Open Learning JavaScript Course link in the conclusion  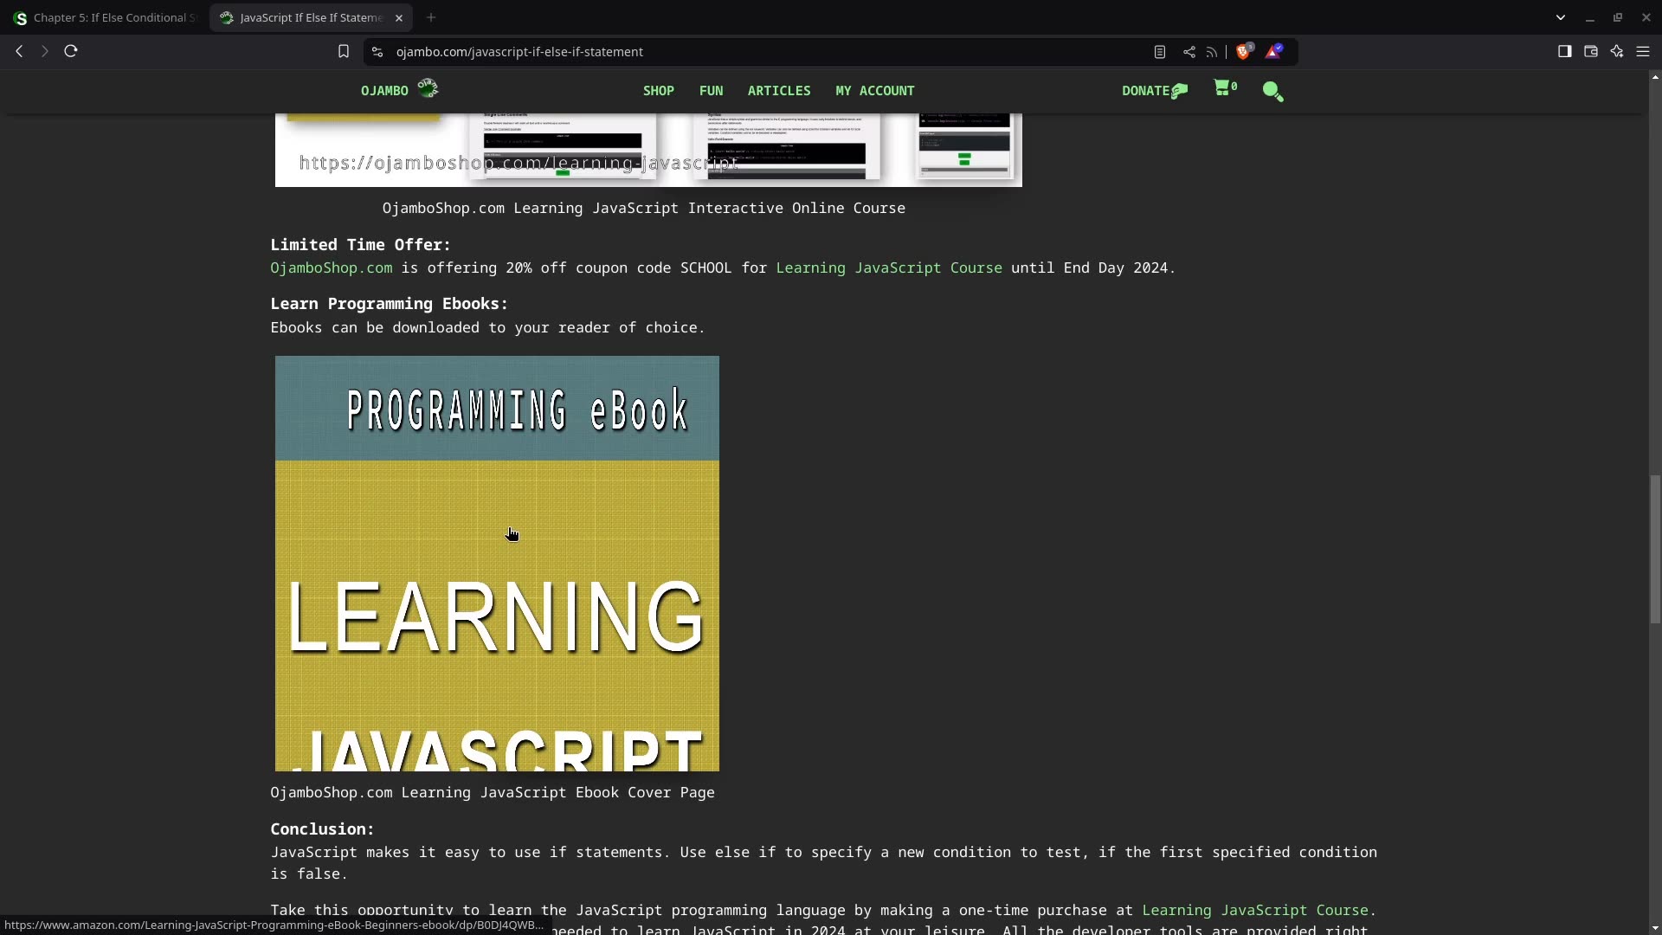(x=1256, y=911)
